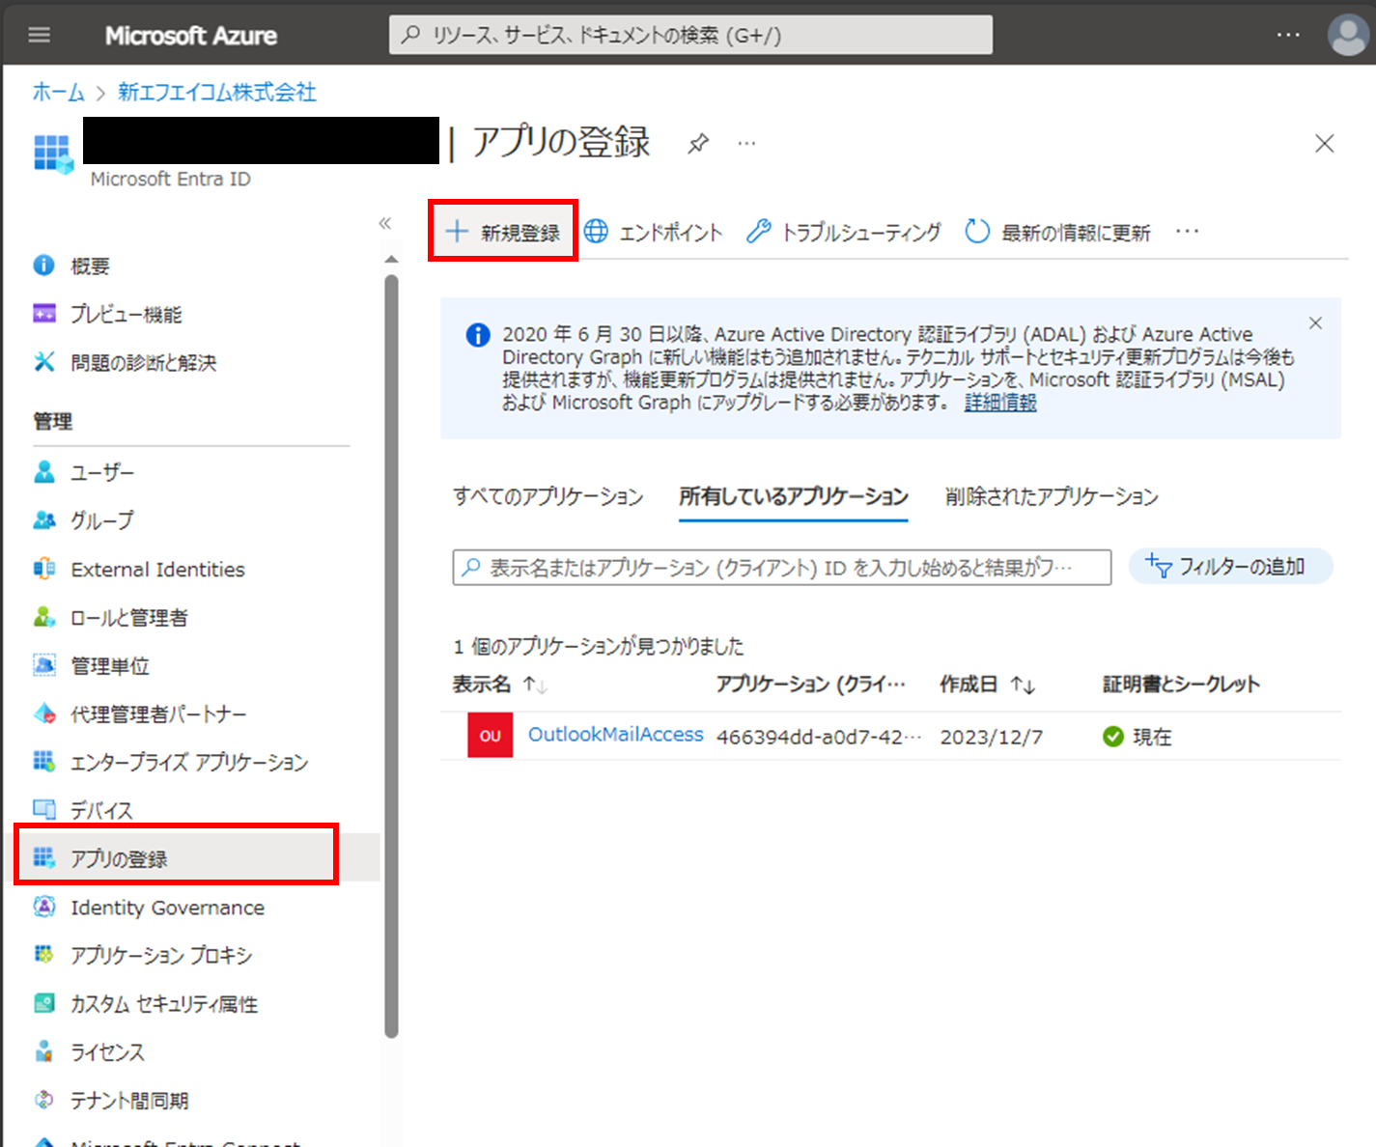
Task: Go to ホーム breadcrumb
Action: click(58, 92)
